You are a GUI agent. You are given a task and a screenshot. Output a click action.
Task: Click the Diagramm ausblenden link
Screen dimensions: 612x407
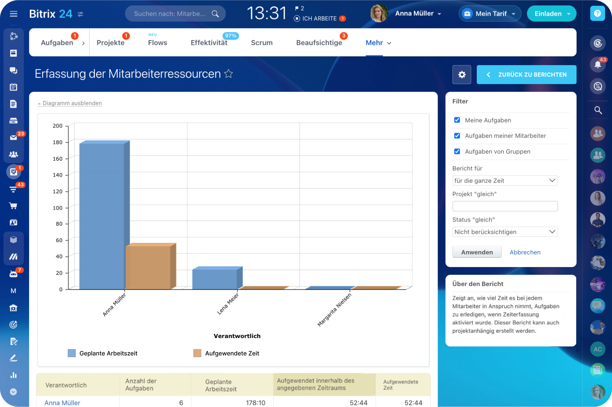(x=72, y=103)
